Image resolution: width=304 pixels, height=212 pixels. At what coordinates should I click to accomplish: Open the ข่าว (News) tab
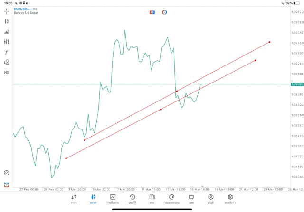152,199
